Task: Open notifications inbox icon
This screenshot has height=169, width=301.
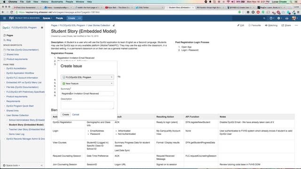Action: [287, 18]
